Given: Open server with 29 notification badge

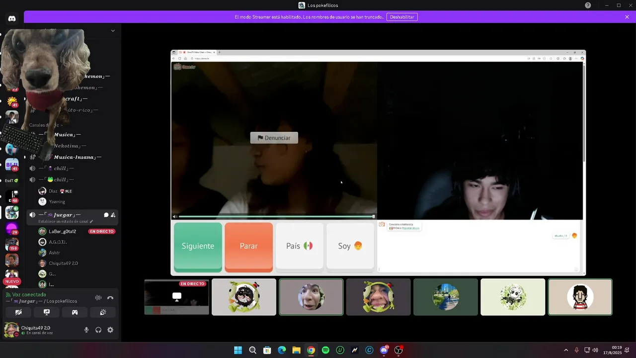Looking at the screenshot, I should pyautogui.click(x=12, y=228).
